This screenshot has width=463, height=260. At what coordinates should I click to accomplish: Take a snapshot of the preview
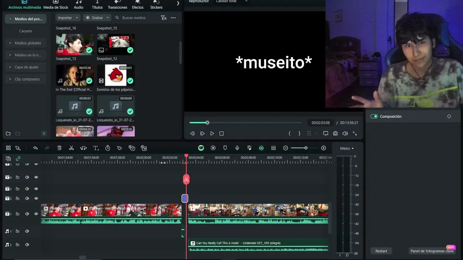click(x=335, y=134)
